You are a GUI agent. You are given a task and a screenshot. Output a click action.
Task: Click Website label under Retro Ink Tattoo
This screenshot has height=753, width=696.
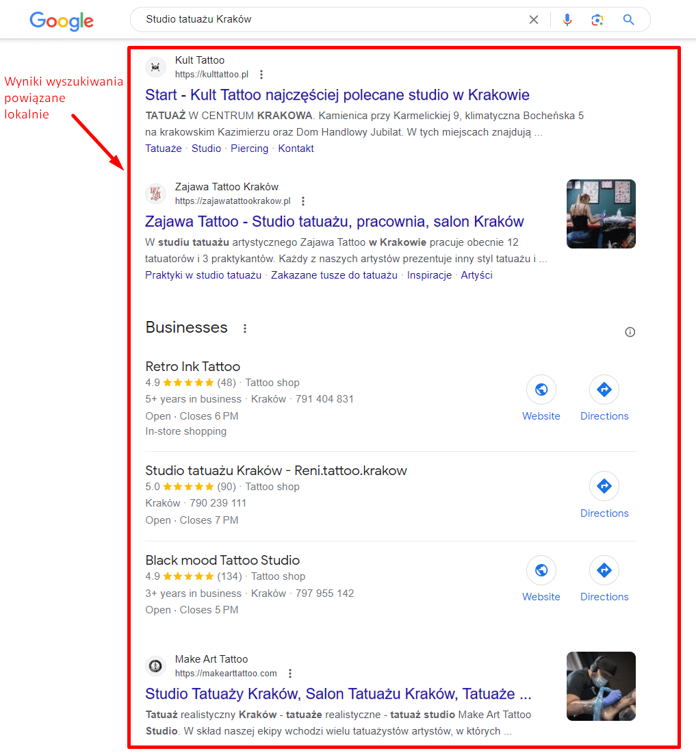[x=541, y=416]
